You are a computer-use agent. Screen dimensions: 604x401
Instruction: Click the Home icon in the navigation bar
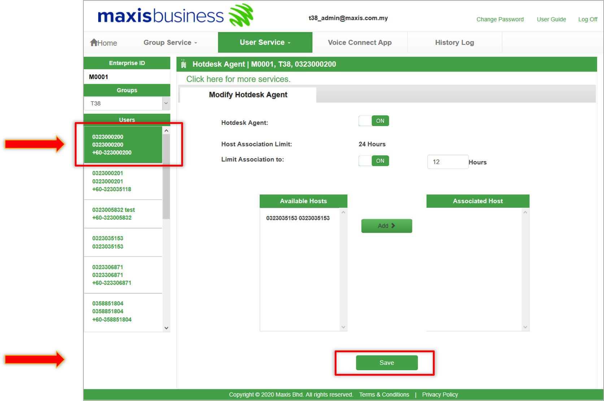point(94,42)
